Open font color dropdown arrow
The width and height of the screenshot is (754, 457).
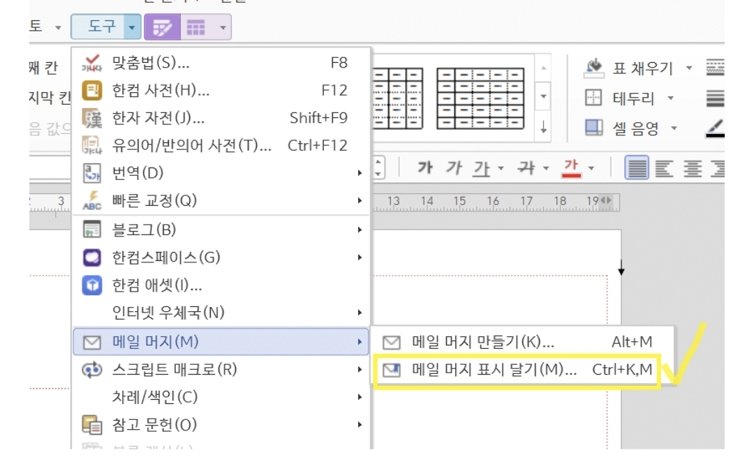pyautogui.click(x=591, y=168)
